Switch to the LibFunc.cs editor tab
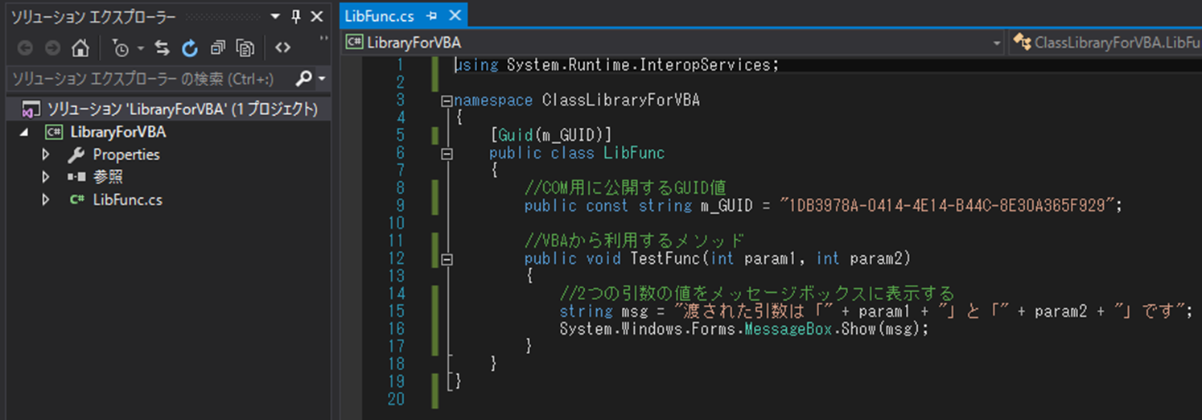 pos(379,16)
